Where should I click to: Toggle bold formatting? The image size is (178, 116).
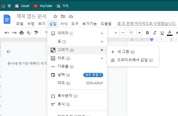(x=147, y=33)
